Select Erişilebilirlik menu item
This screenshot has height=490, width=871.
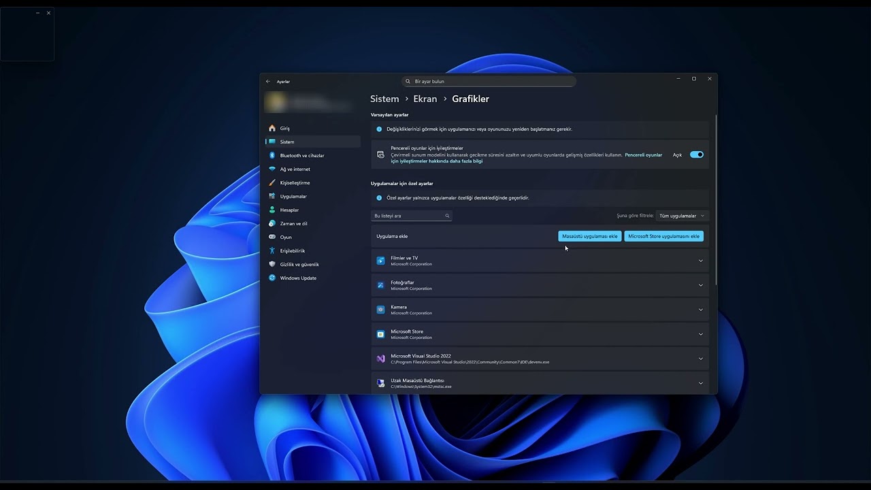pyautogui.click(x=313, y=250)
